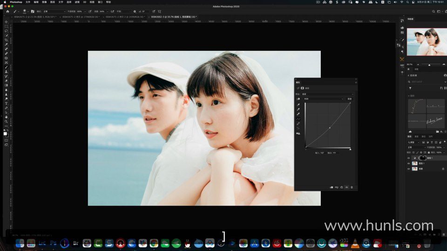Viewport: 447px width, 251px height.
Task: Click the Navigator preview thumbnail
Action: [x=427, y=42]
